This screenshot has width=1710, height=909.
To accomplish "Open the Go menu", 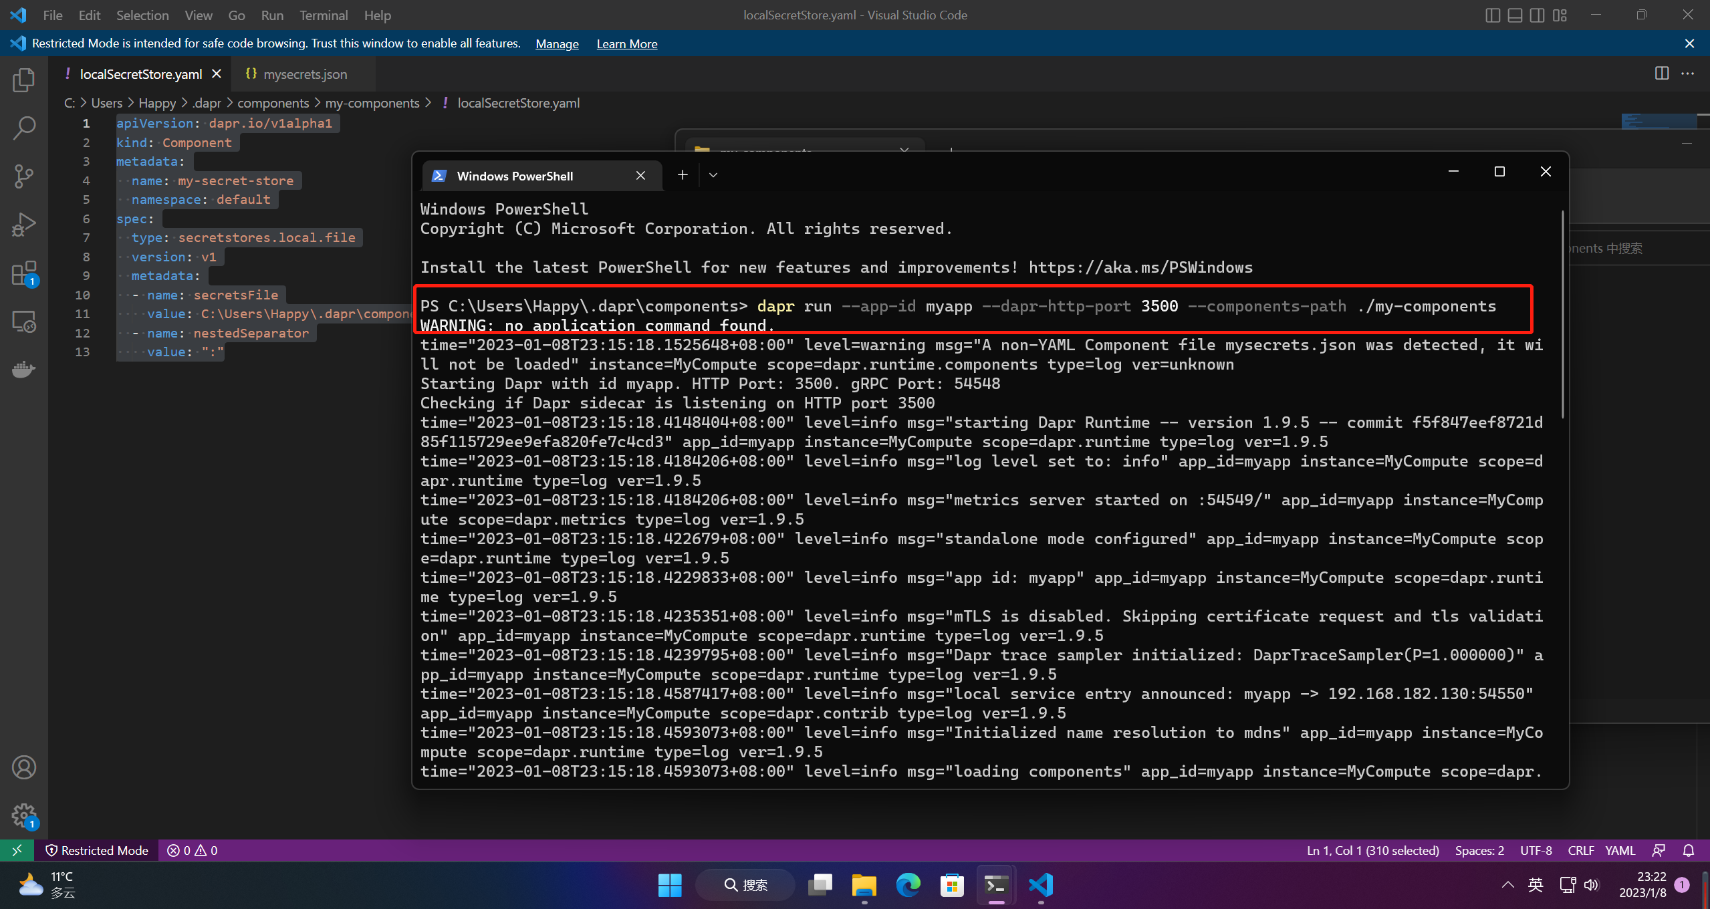I will (x=236, y=15).
